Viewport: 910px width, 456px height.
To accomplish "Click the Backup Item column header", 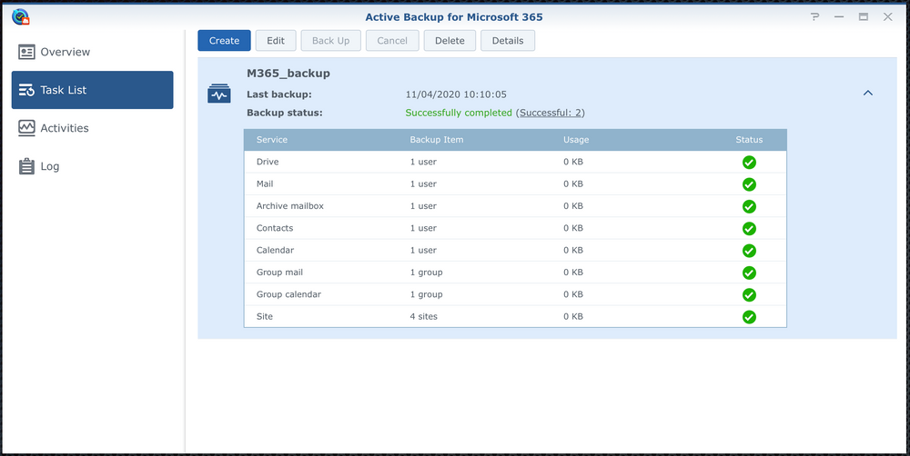I will tap(437, 140).
